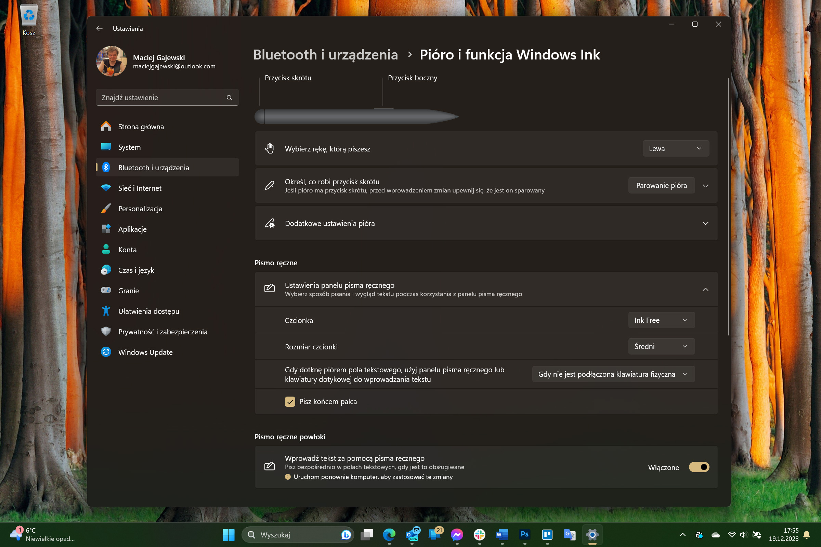Click the Strona główna house icon
Viewport: 821px width, 547px height.
106,126
